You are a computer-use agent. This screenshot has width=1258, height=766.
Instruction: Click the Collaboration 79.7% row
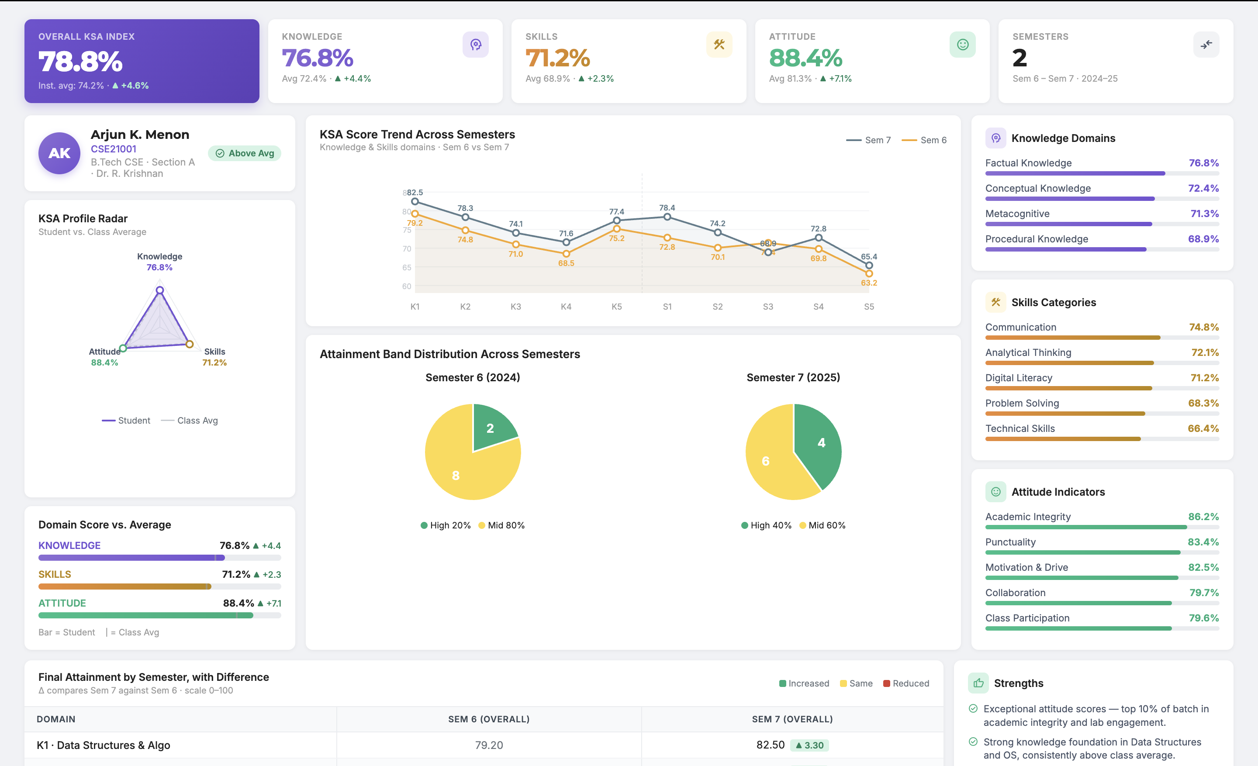click(x=1102, y=597)
